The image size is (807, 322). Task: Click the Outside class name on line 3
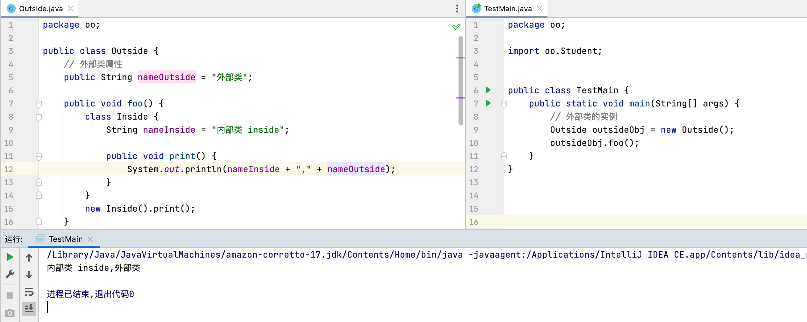(x=129, y=51)
